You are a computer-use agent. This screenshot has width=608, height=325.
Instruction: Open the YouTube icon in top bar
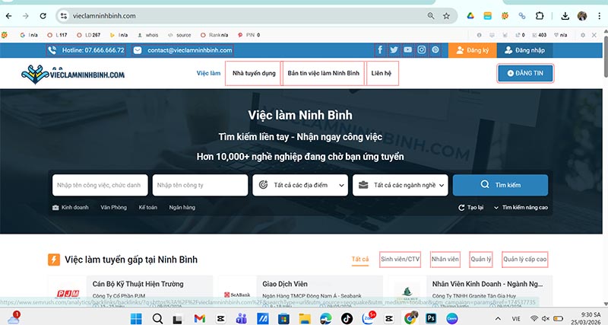click(407, 49)
